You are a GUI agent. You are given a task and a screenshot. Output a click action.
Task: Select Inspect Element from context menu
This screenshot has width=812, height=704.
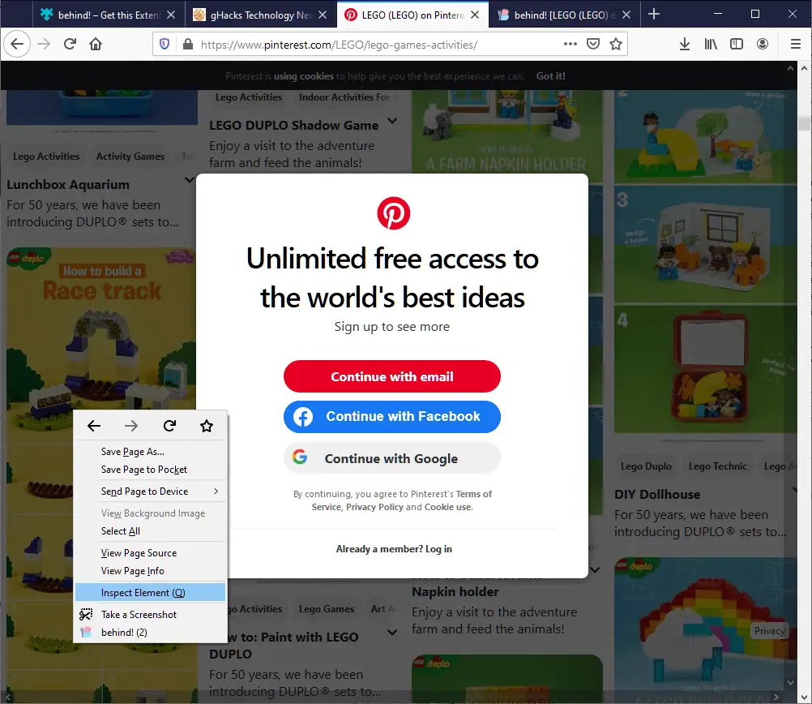(x=150, y=593)
